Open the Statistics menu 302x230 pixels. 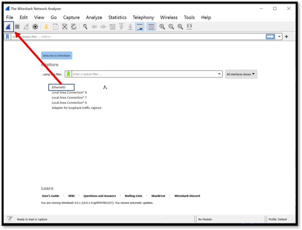click(117, 18)
